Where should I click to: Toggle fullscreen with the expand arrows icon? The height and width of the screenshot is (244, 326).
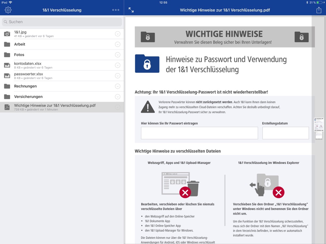pyautogui.click(x=131, y=10)
